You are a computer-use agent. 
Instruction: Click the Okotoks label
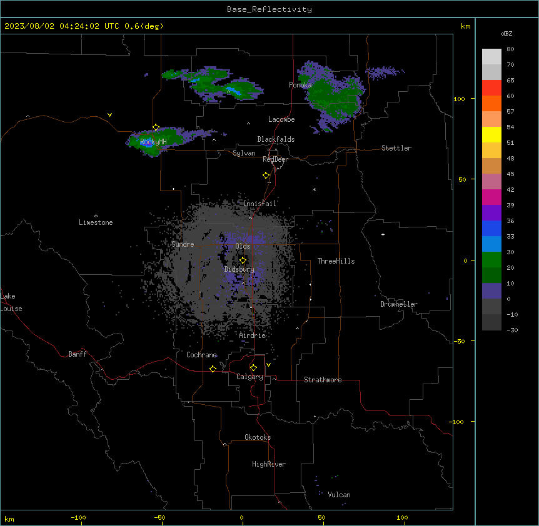[x=258, y=437]
